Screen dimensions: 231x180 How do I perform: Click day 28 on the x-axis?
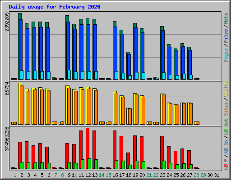pos(196,175)
